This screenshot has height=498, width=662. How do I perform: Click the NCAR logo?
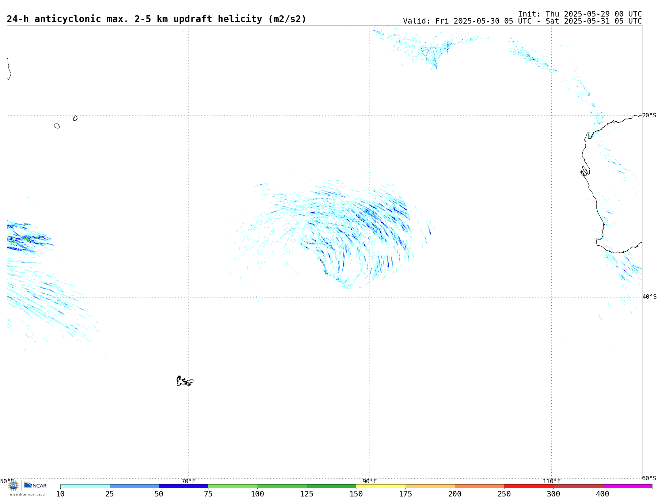[35, 485]
